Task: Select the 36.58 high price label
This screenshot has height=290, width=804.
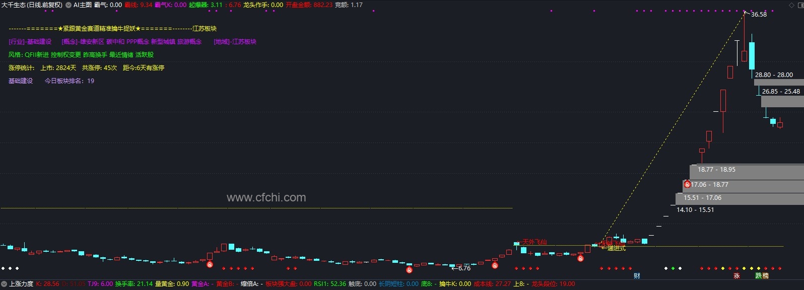Action: (759, 15)
